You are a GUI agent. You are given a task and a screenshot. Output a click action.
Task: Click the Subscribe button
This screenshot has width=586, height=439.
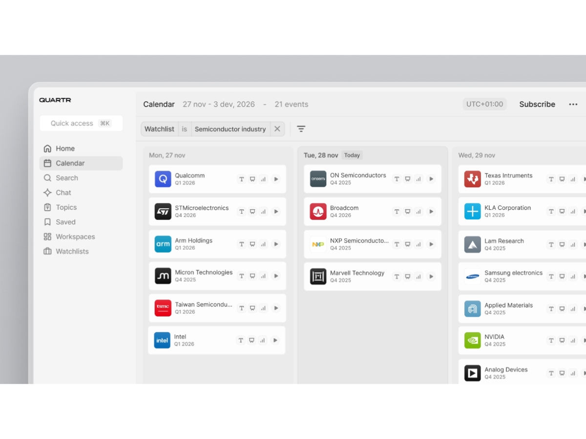point(537,104)
